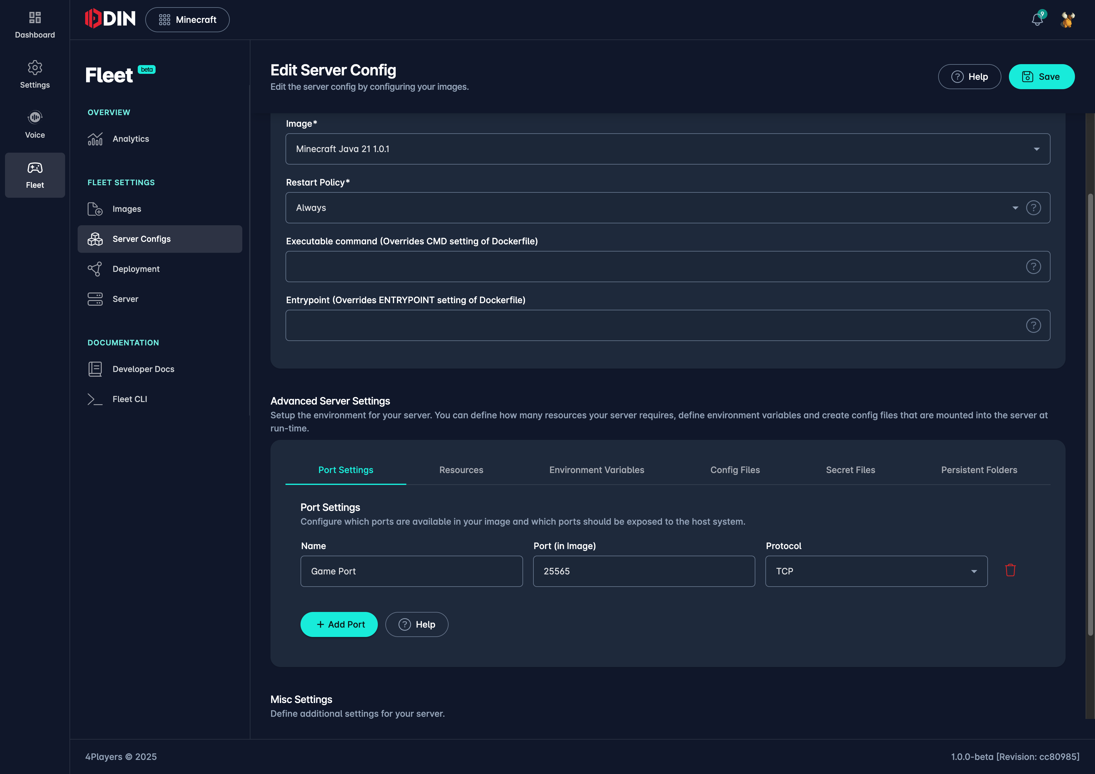Switch to the Config Files tab
The width and height of the screenshot is (1095, 774).
click(x=735, y=470)
